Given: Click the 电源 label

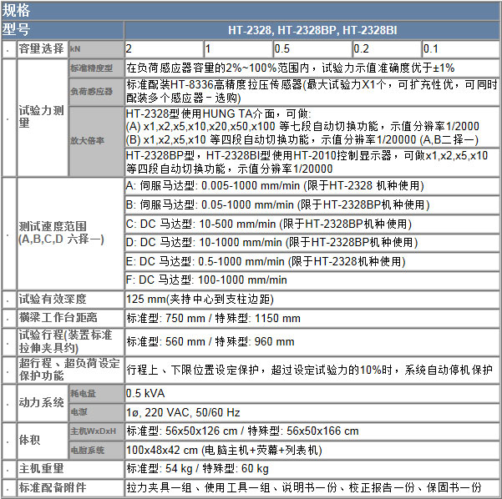Looking at the screenshot, I should (79, 412).
